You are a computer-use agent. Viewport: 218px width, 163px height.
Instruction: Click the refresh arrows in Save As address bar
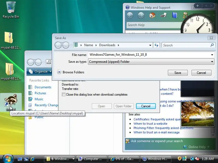coord(156,45)
